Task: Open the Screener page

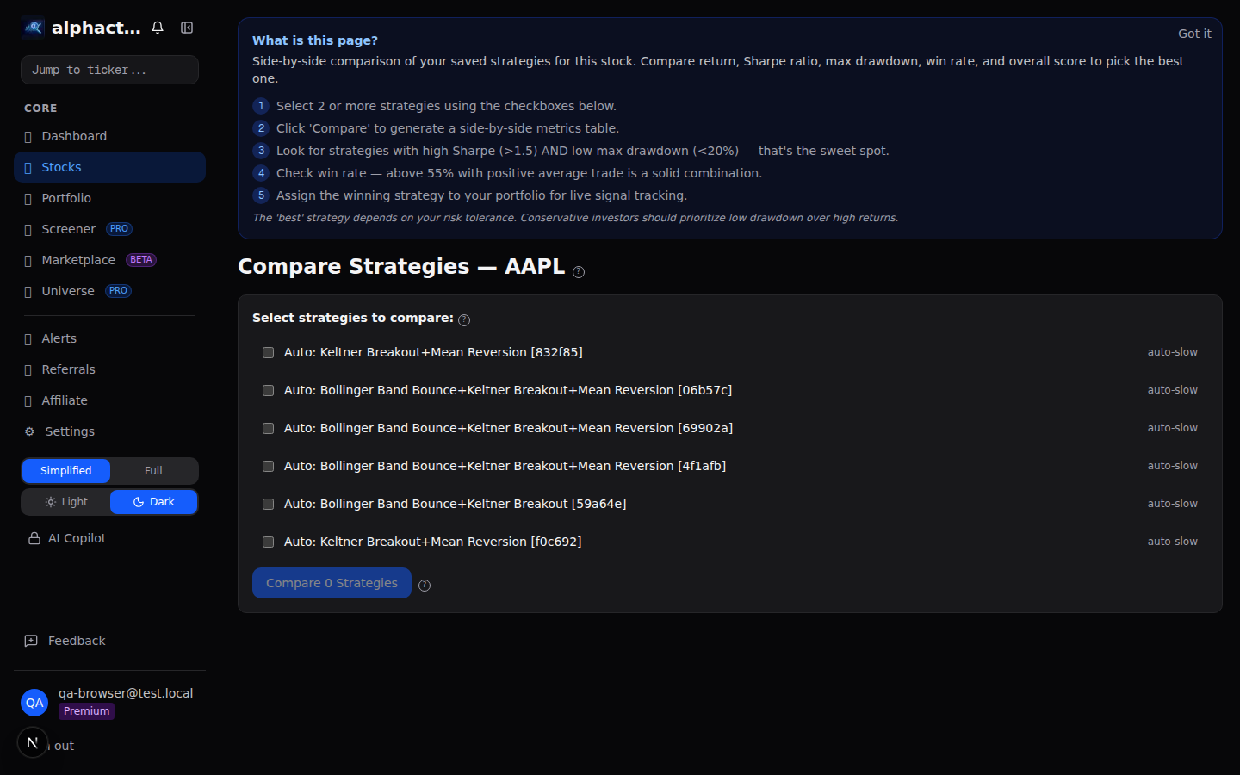Action: 69,228
